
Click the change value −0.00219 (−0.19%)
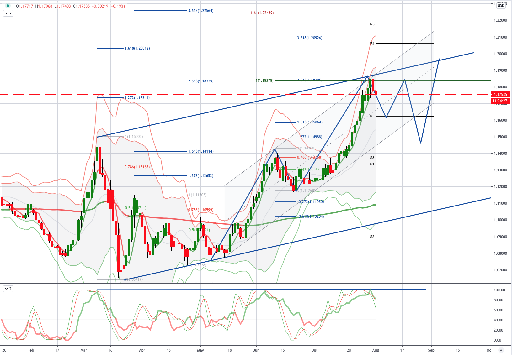108,6
